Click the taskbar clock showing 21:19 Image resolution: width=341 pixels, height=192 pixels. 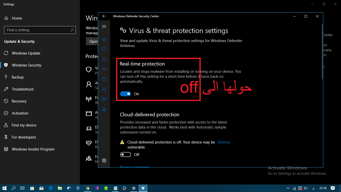point(323,188)
